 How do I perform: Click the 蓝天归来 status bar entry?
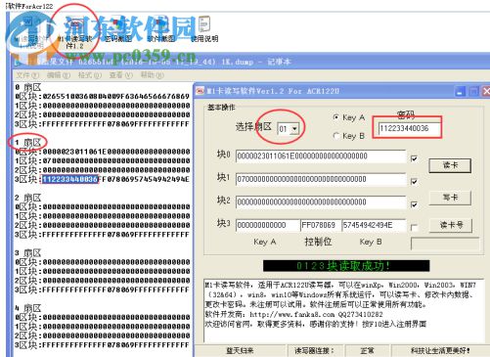[x=240, y=351]
